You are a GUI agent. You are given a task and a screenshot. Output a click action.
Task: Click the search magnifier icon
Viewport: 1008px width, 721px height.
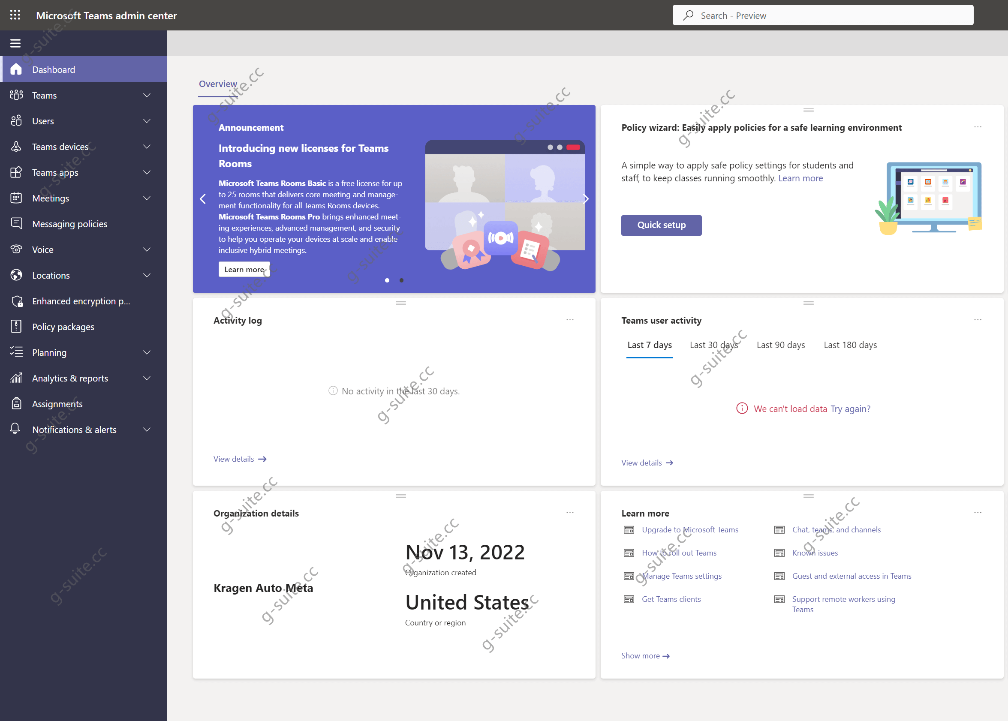coord(688,15)
